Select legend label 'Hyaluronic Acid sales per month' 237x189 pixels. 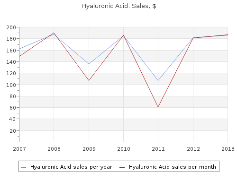pos(173,167)
